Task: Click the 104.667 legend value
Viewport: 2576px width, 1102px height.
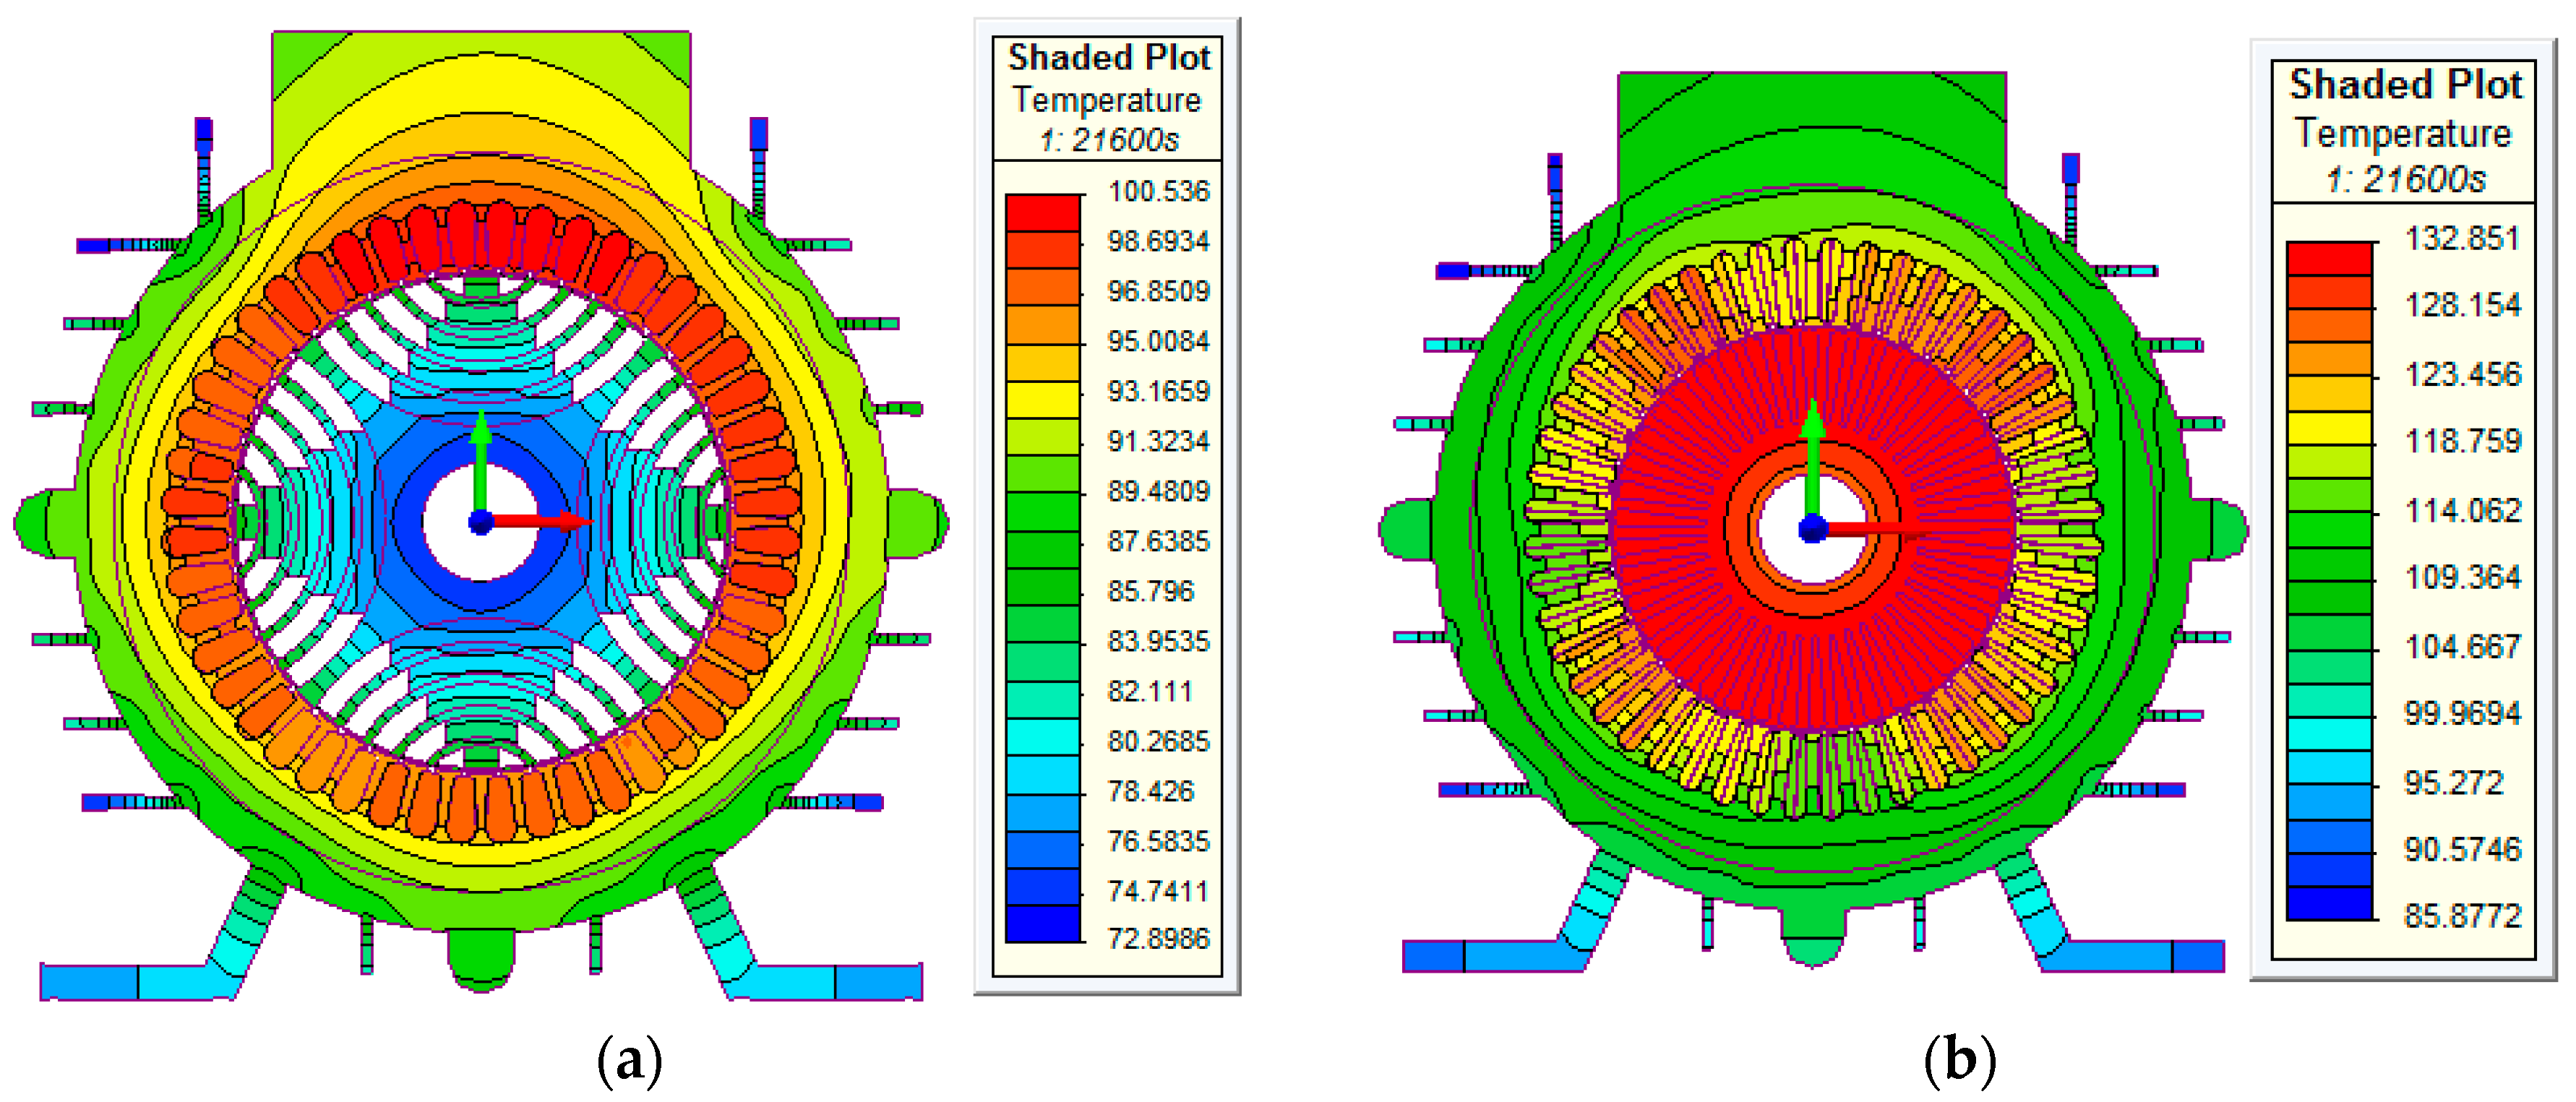Action: tap(2462, 646)
